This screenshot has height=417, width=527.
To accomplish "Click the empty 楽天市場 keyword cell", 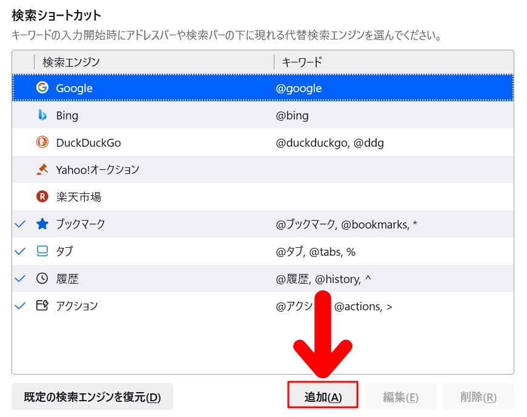I will tap(394, 197).
